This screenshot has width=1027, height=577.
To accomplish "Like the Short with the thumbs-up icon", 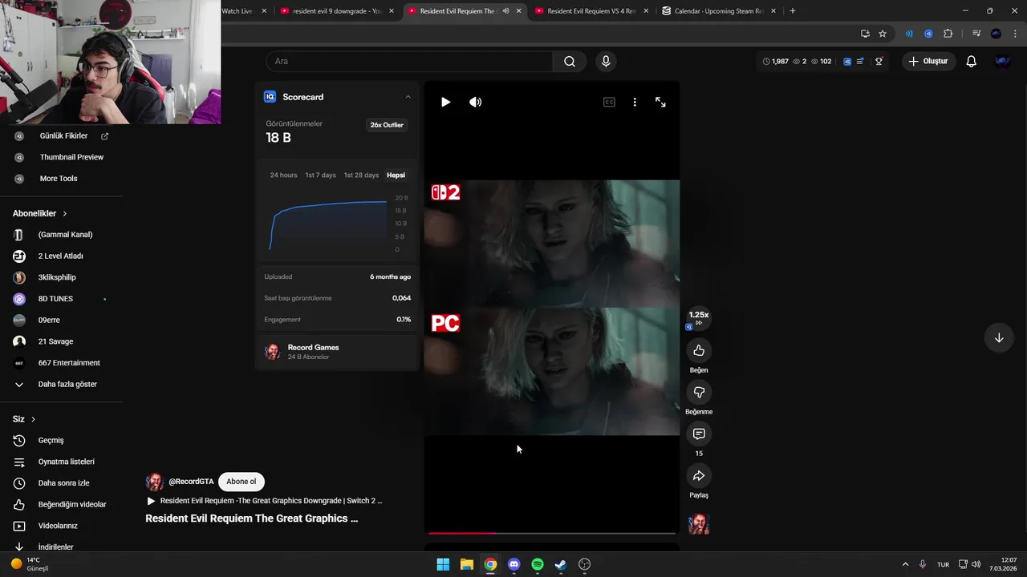I will 699,350.
